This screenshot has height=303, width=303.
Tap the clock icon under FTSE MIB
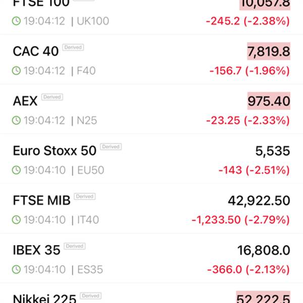[17, 220]
